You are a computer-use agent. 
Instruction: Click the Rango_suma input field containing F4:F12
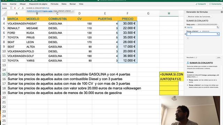[203, 27]
